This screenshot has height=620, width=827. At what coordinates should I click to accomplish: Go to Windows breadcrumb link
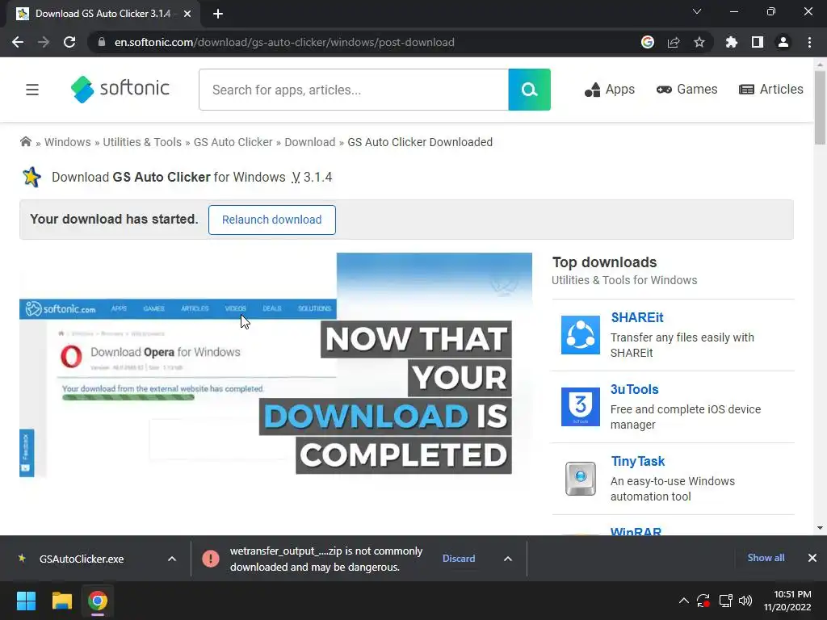coord(68,142)
